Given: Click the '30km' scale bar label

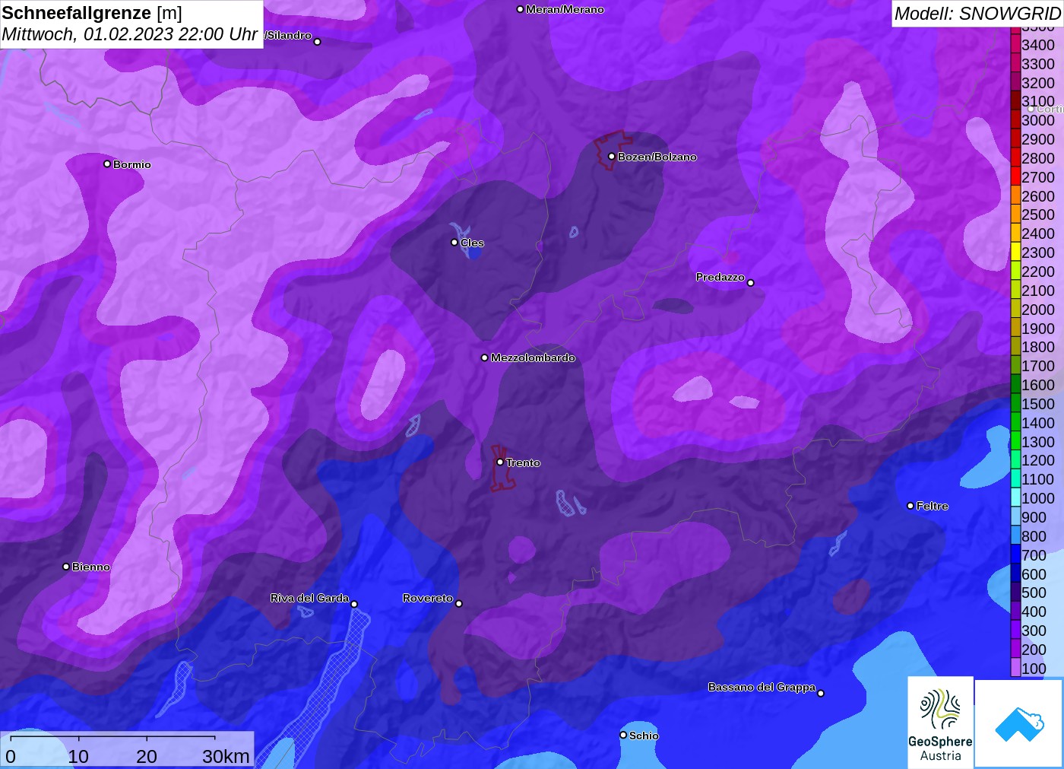Looking at the screenshot, I should click(x=226, y=756).
